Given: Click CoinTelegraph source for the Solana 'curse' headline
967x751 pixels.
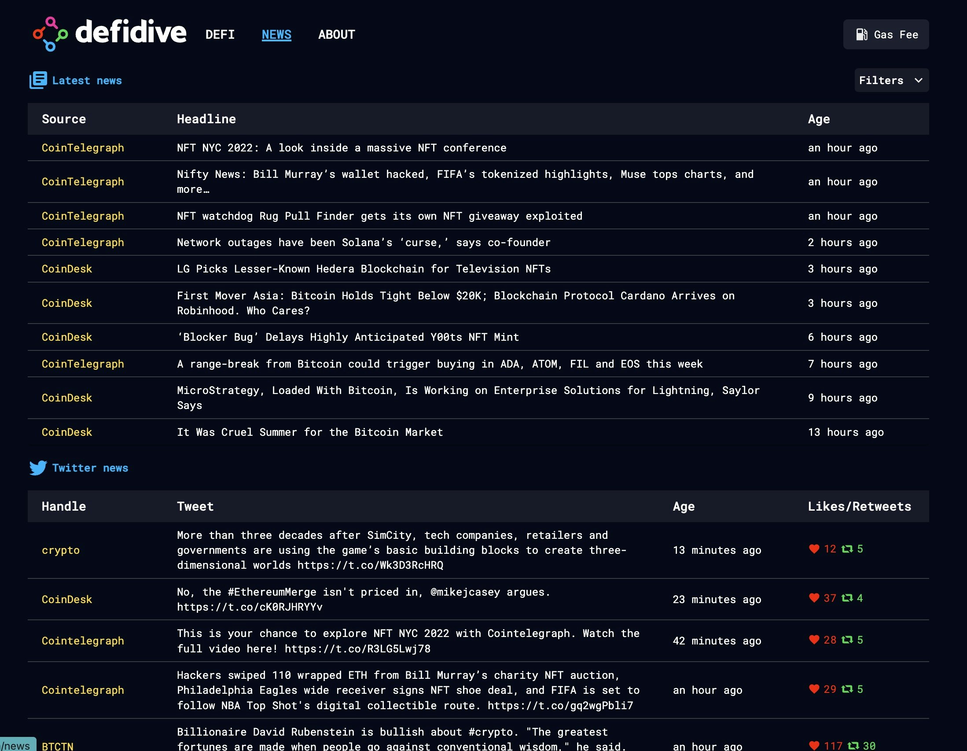Looking at the screenshot, I should click(x=83, y=243).
